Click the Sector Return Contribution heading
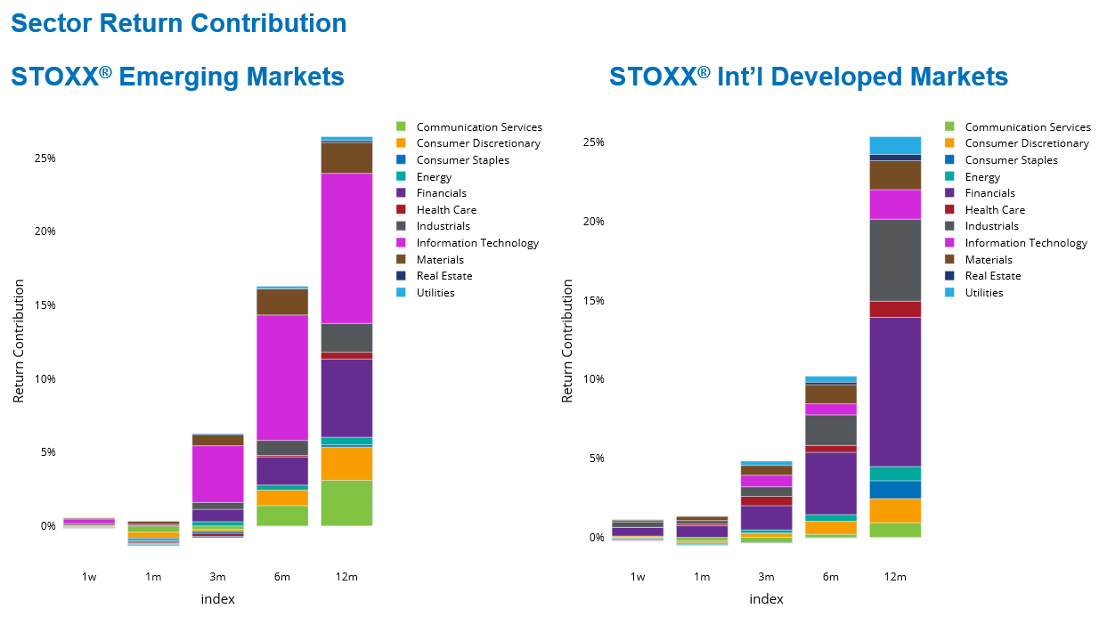Image resolution: width=1107 pixels, height=617 pixels. pyautogui.click(x=178, y=23)
